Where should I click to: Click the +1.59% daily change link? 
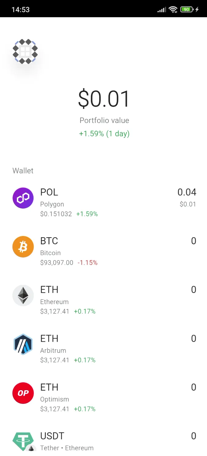(x=104, y=134)
